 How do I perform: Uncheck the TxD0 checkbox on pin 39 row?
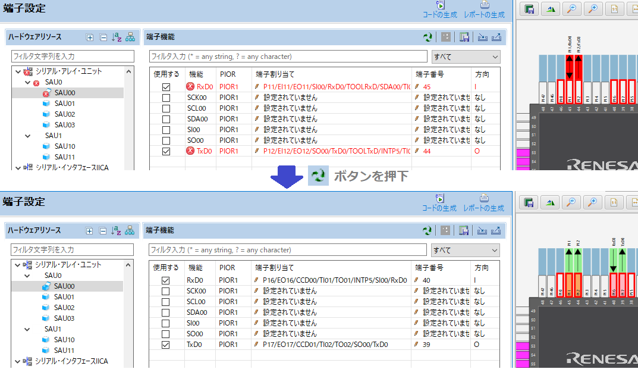[x=166, y=345]
